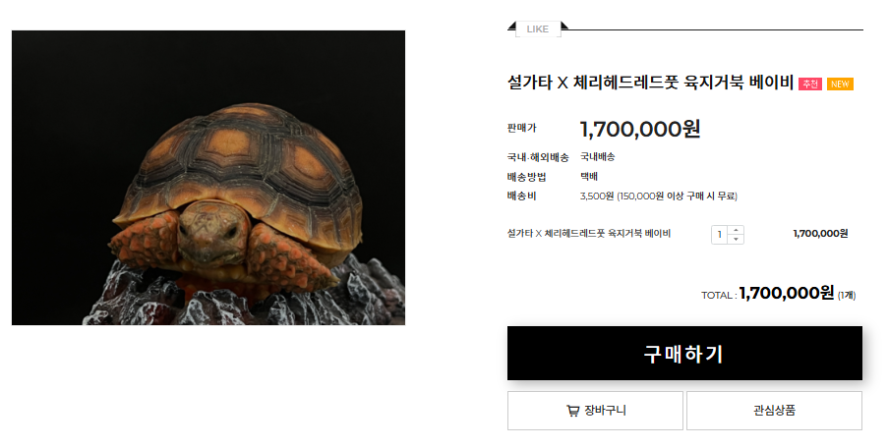The width and height of the screenshot is (888, 448).
Task: Open the tortoise product photo
Action: 208,178
